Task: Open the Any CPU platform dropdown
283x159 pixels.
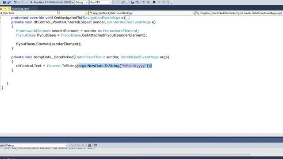Action: (x=101, y=2)
